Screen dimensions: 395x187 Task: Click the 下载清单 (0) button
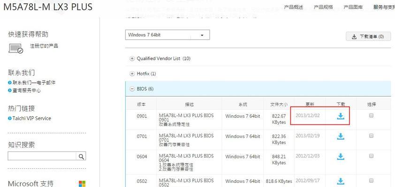(369, 36)
